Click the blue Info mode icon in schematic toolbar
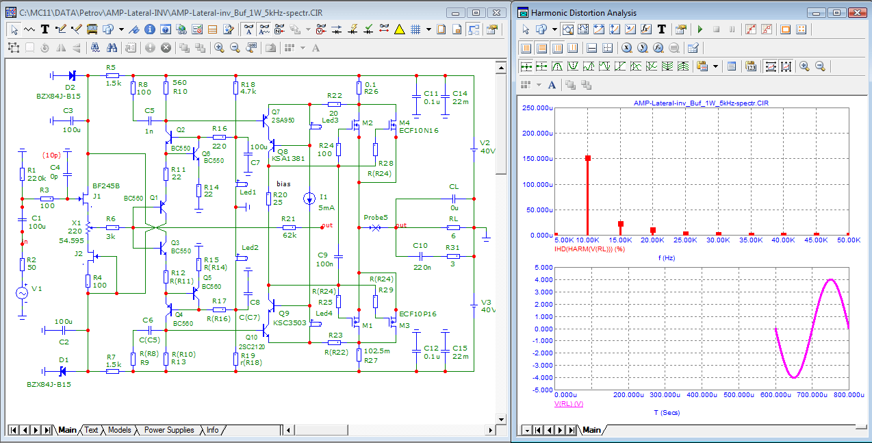 149,29
